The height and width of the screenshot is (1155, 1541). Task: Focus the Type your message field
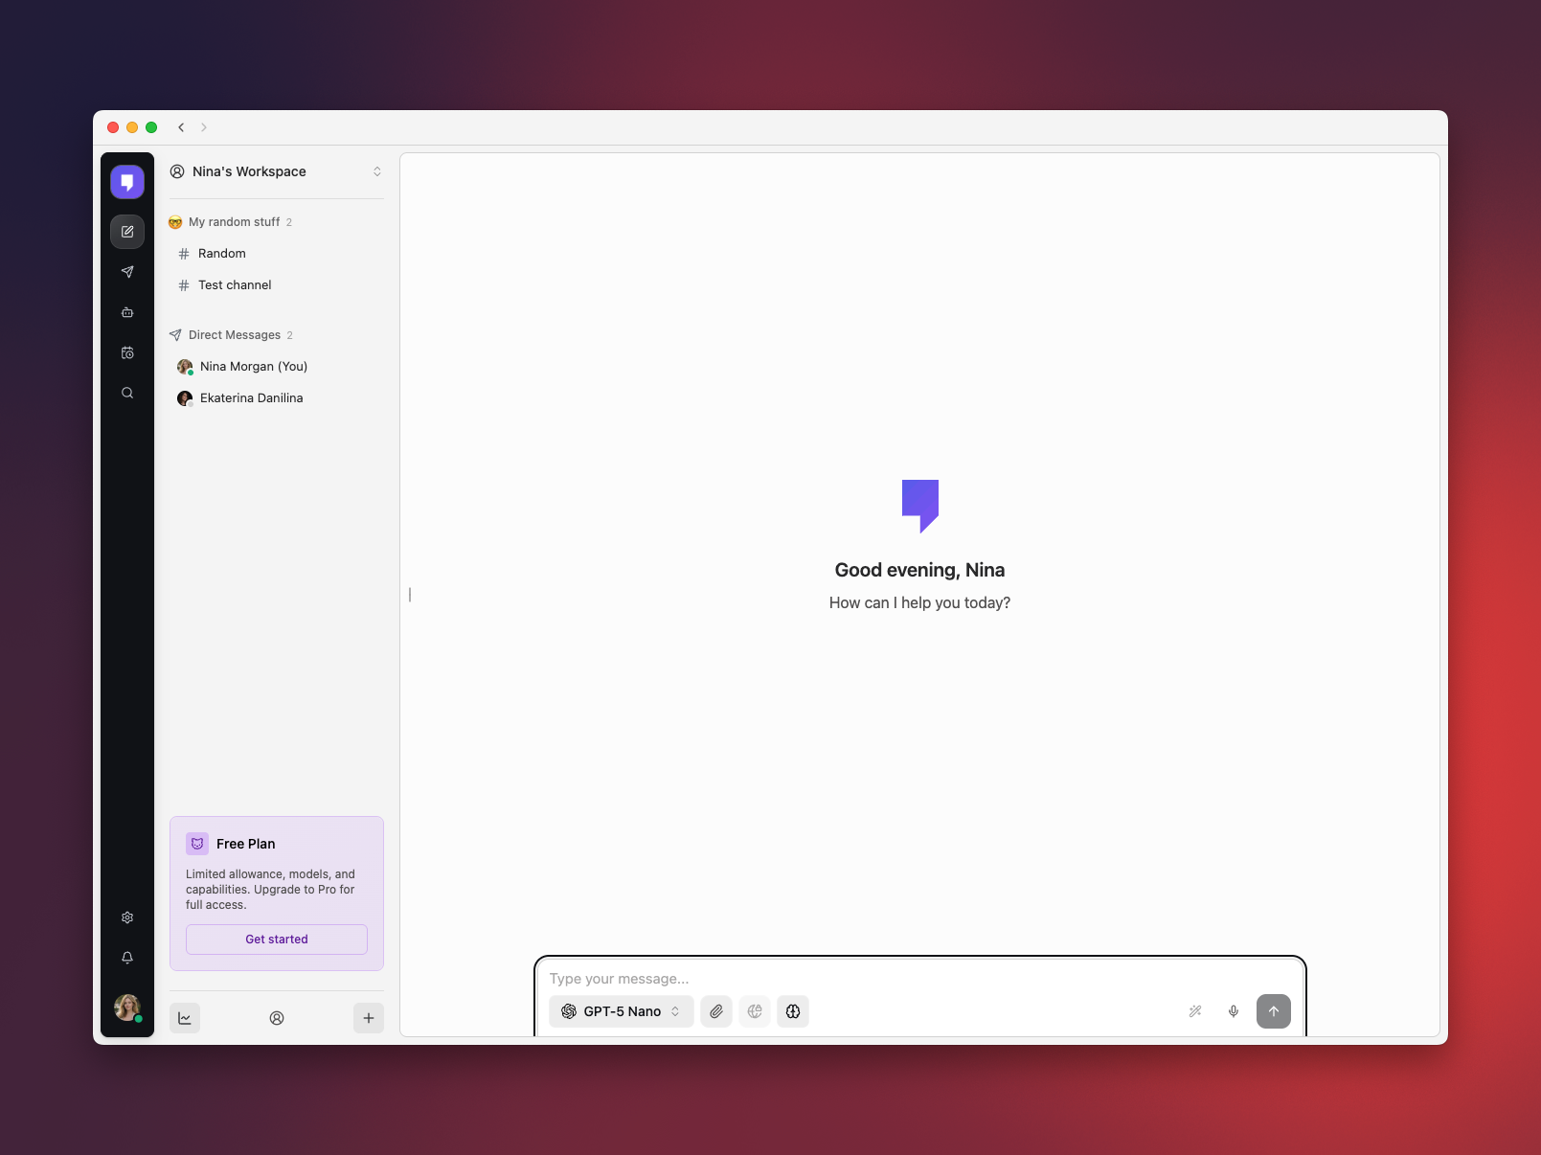[919, 979]
